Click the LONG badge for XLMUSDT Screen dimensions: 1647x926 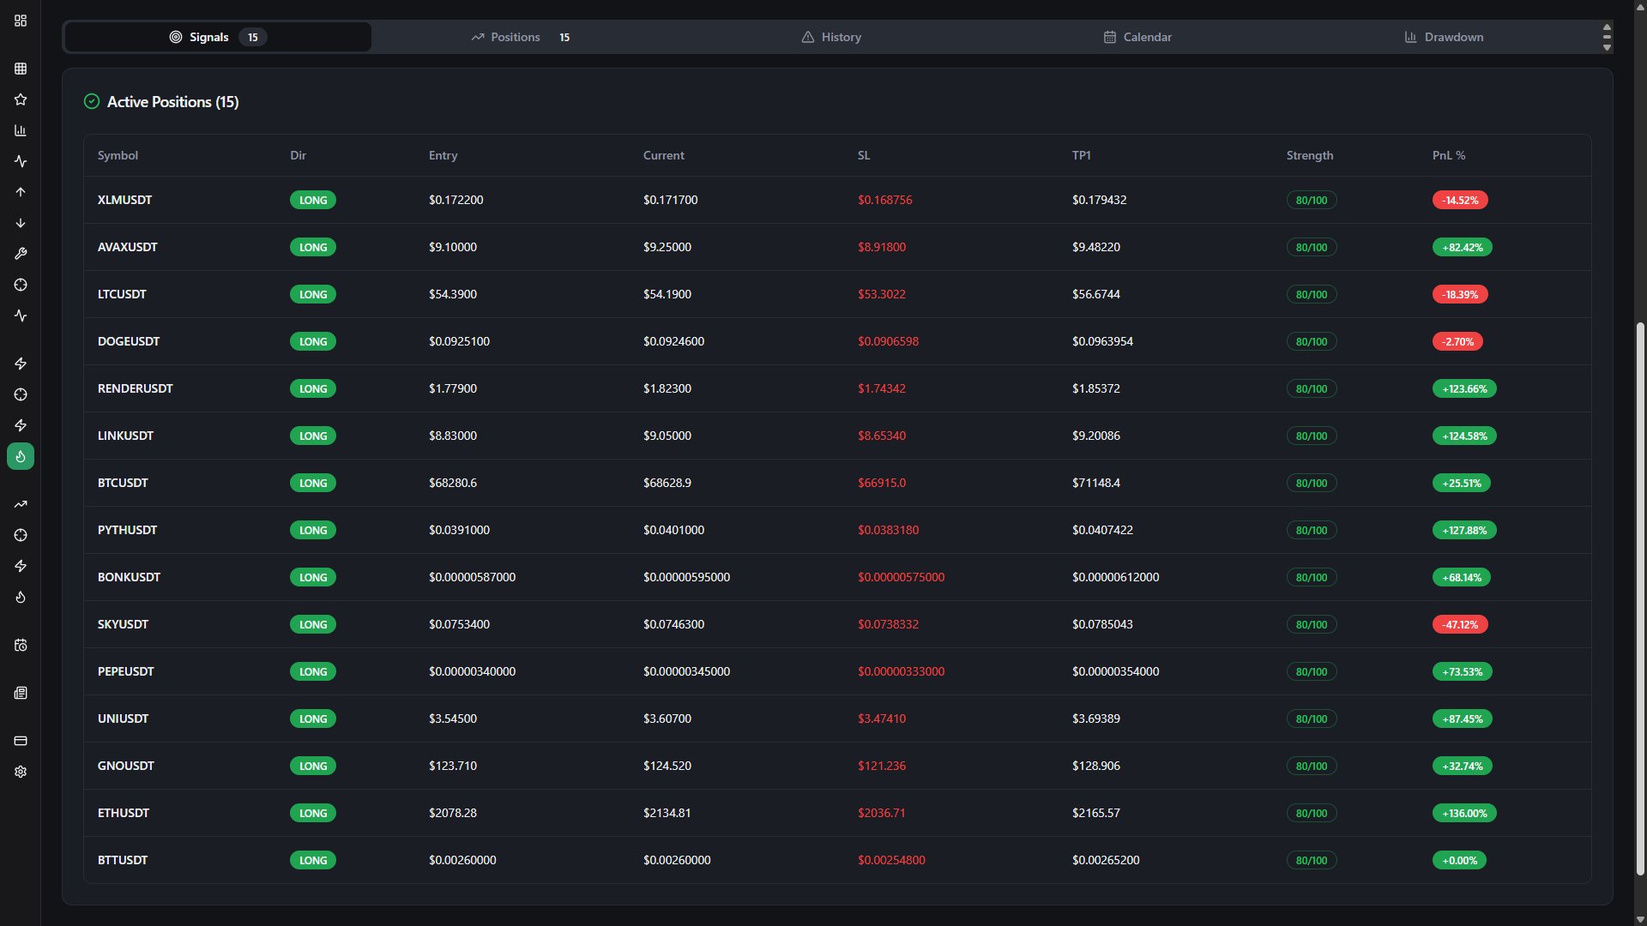point(313,200)
